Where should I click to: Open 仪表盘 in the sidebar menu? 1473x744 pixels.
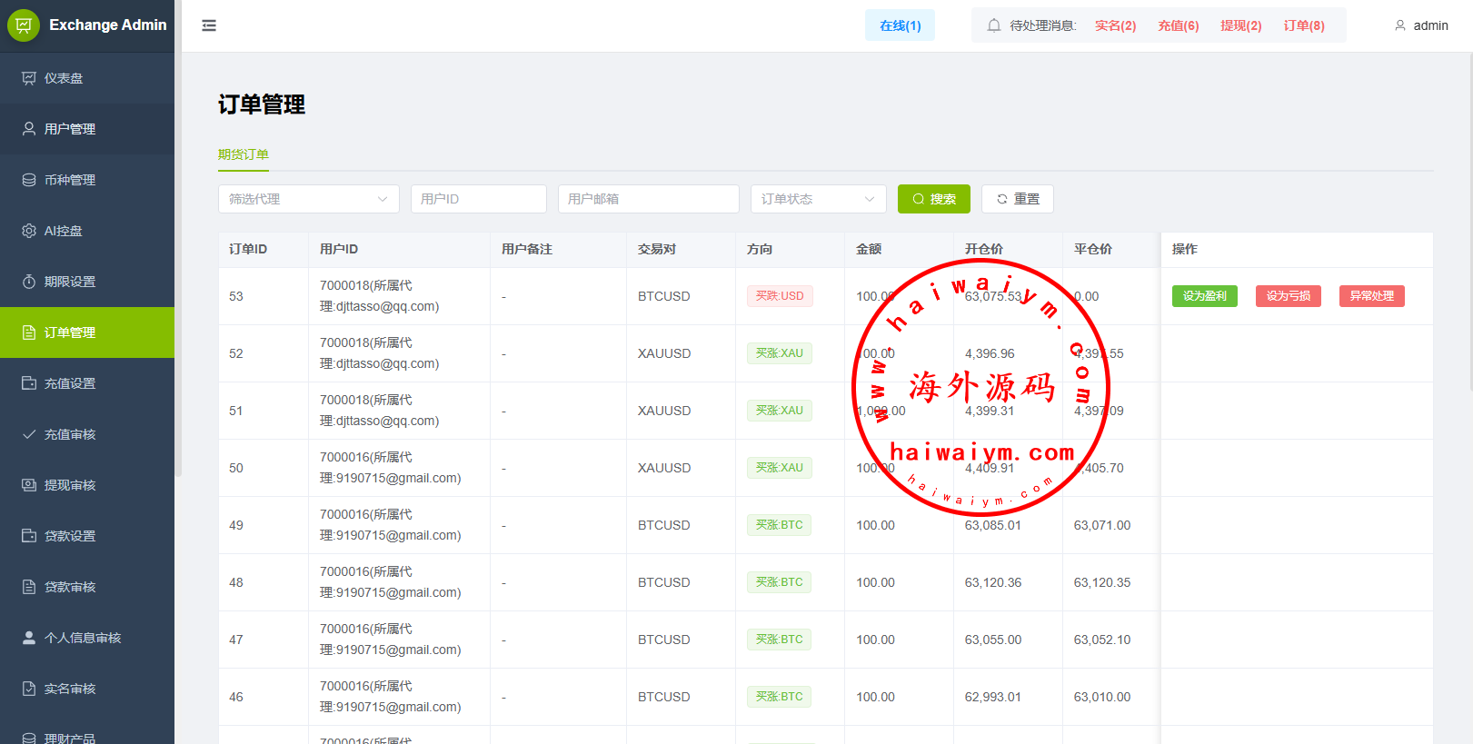[87, 78]
